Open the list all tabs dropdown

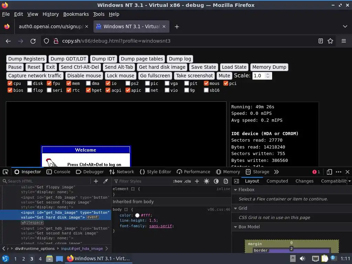coord(345,26)
